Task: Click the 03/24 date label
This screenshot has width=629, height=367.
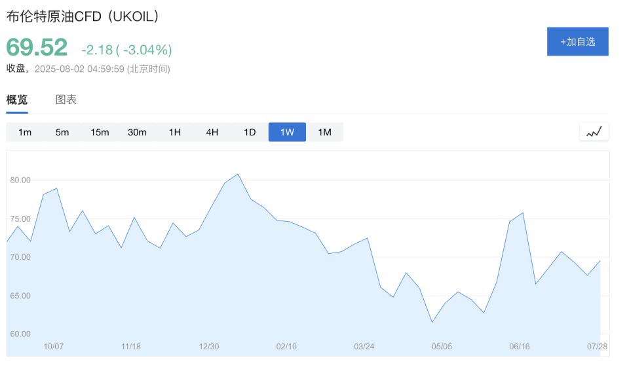Action: pos(364,347)
